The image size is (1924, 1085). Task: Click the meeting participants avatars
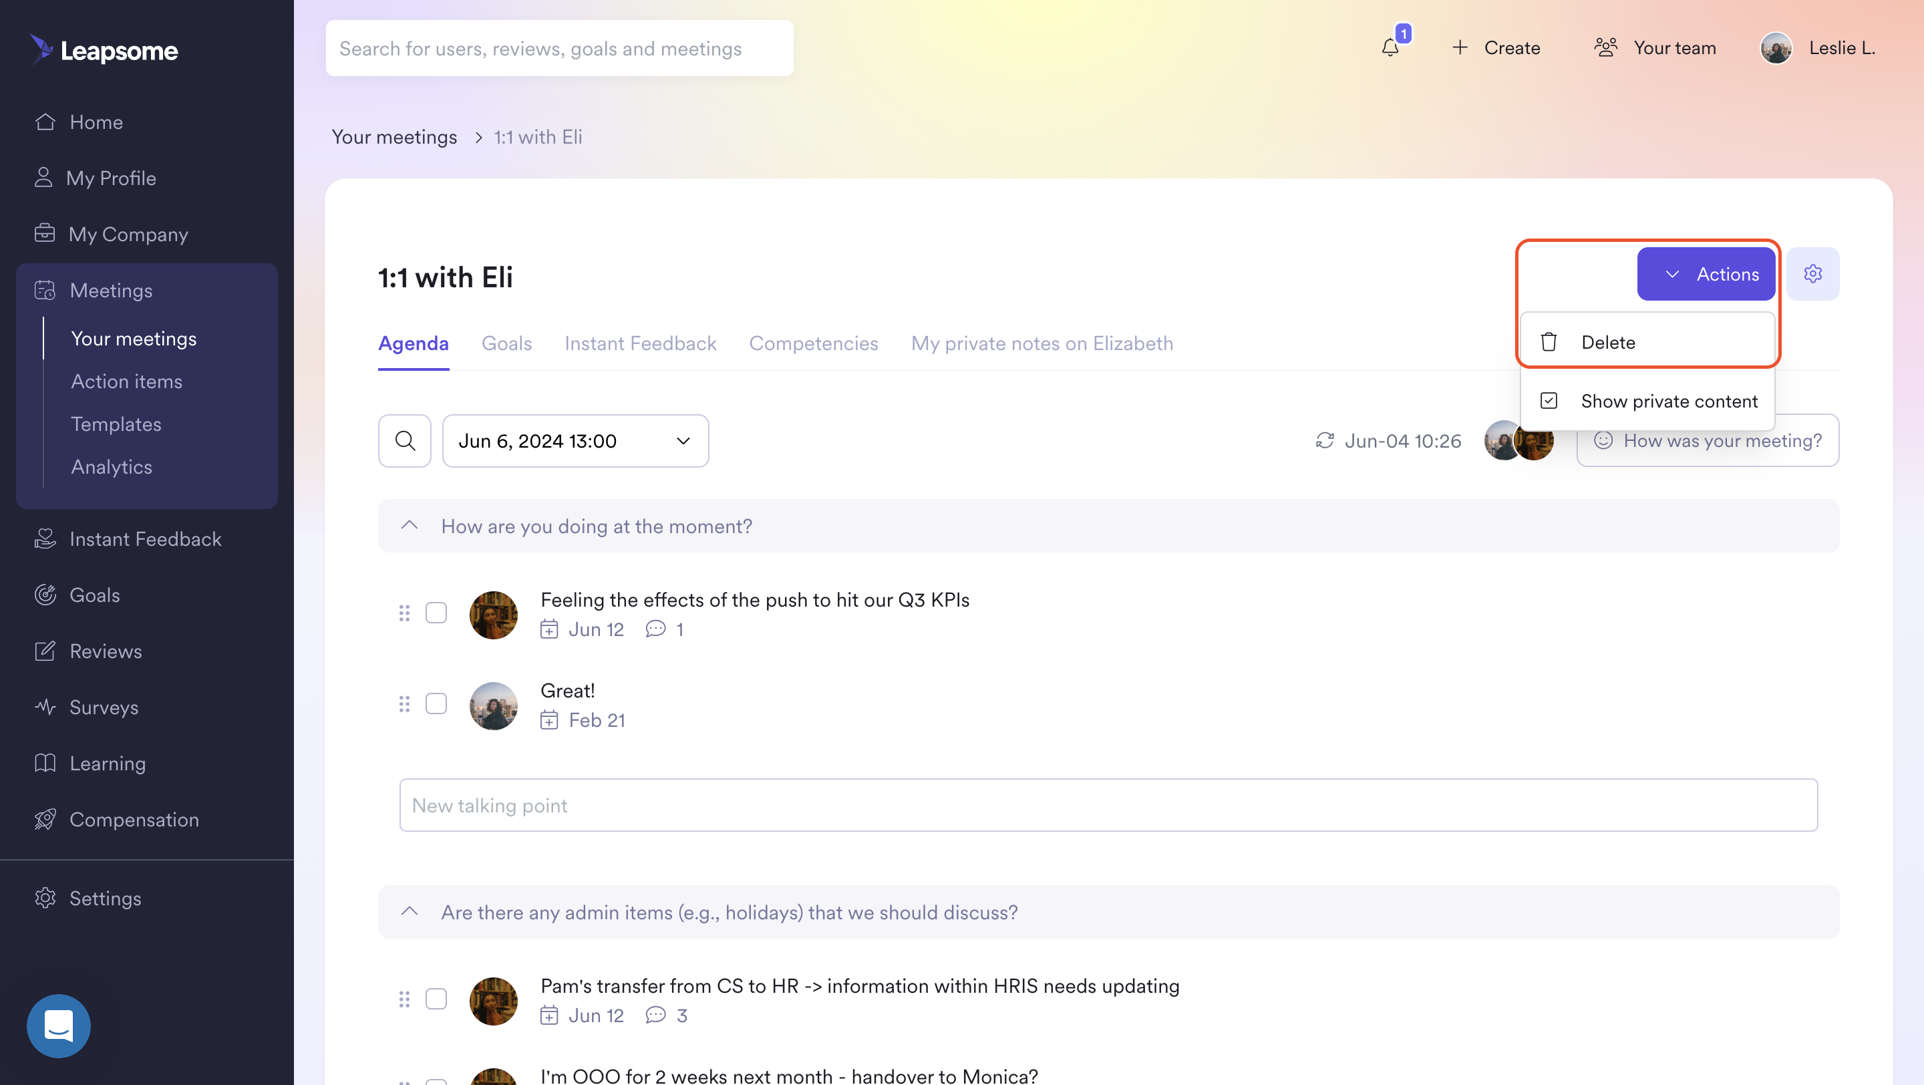click(1518, 440)
